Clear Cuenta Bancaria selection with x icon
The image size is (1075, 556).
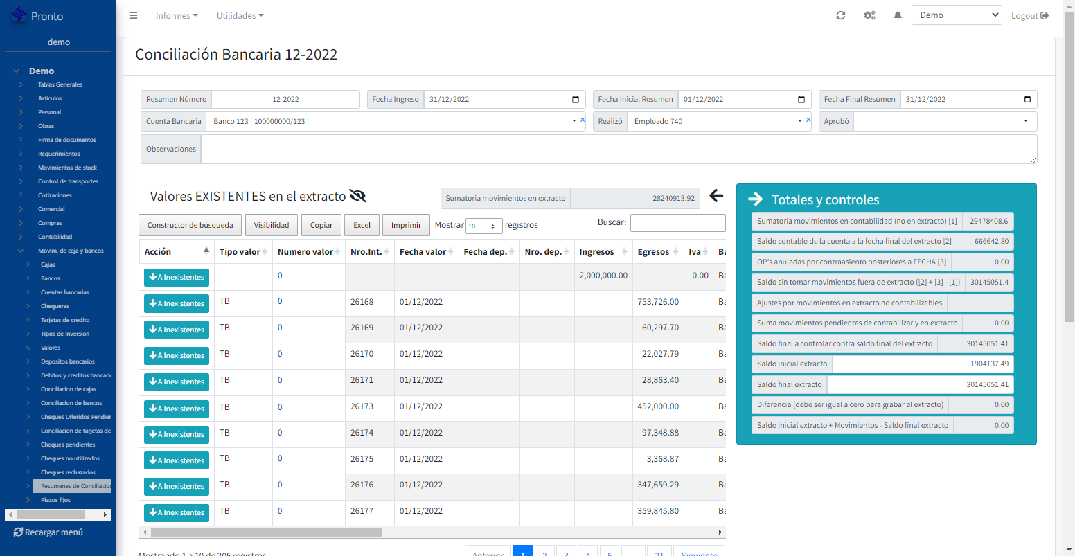(583, 120)
